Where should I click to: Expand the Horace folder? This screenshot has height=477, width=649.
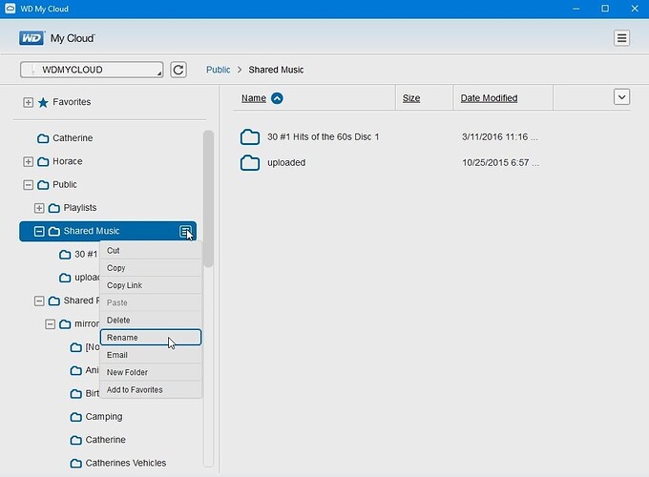pyautogui.click(x=28, y=161)
